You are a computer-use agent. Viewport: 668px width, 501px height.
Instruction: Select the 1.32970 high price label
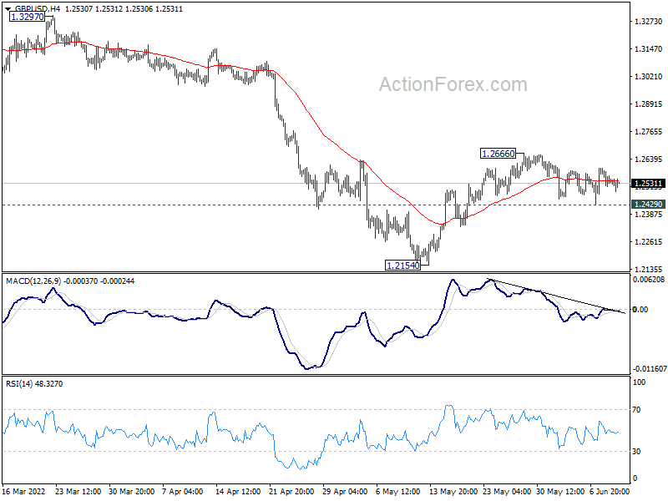coord(28,17)
